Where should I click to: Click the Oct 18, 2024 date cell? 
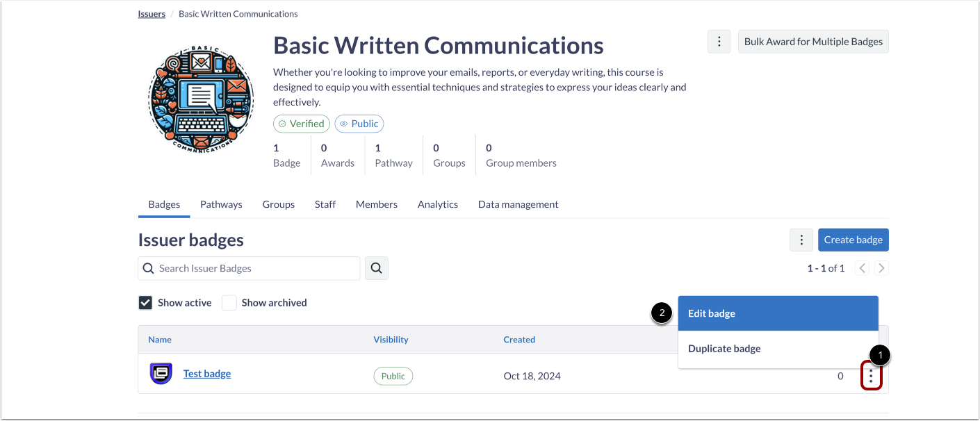coord(532,376)
